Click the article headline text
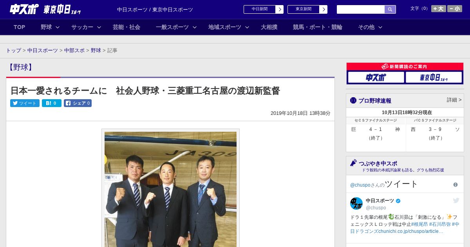 coord(145,91)
